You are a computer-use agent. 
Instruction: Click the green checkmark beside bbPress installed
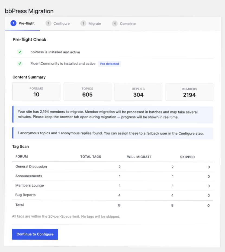click(x=20, y=52)
